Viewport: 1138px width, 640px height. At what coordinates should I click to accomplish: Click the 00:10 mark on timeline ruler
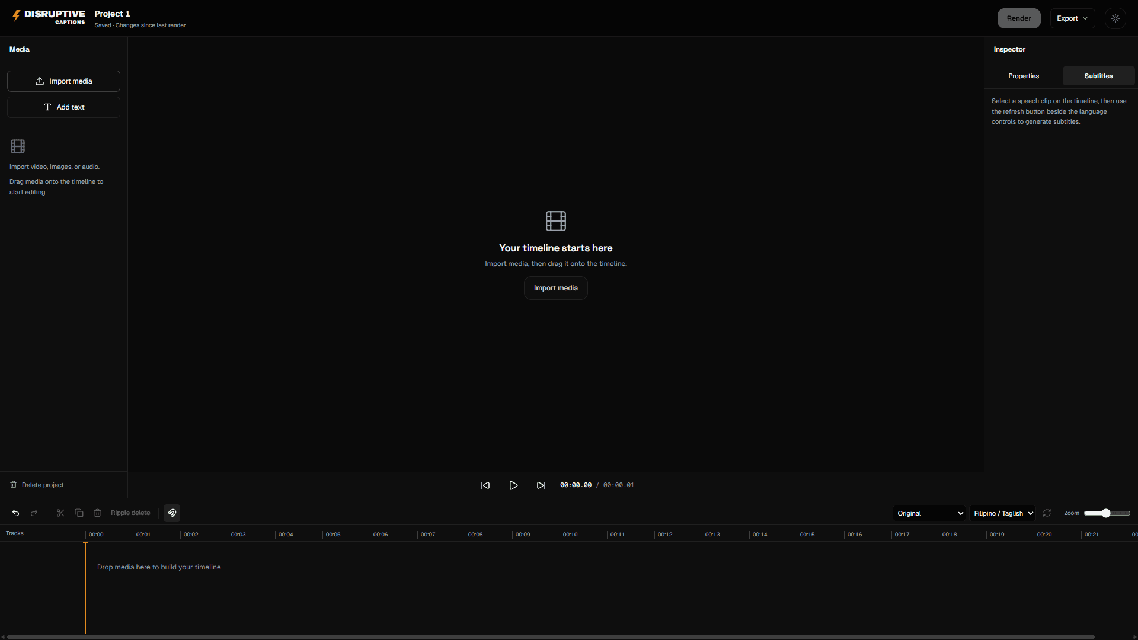(x=570, y=535)
